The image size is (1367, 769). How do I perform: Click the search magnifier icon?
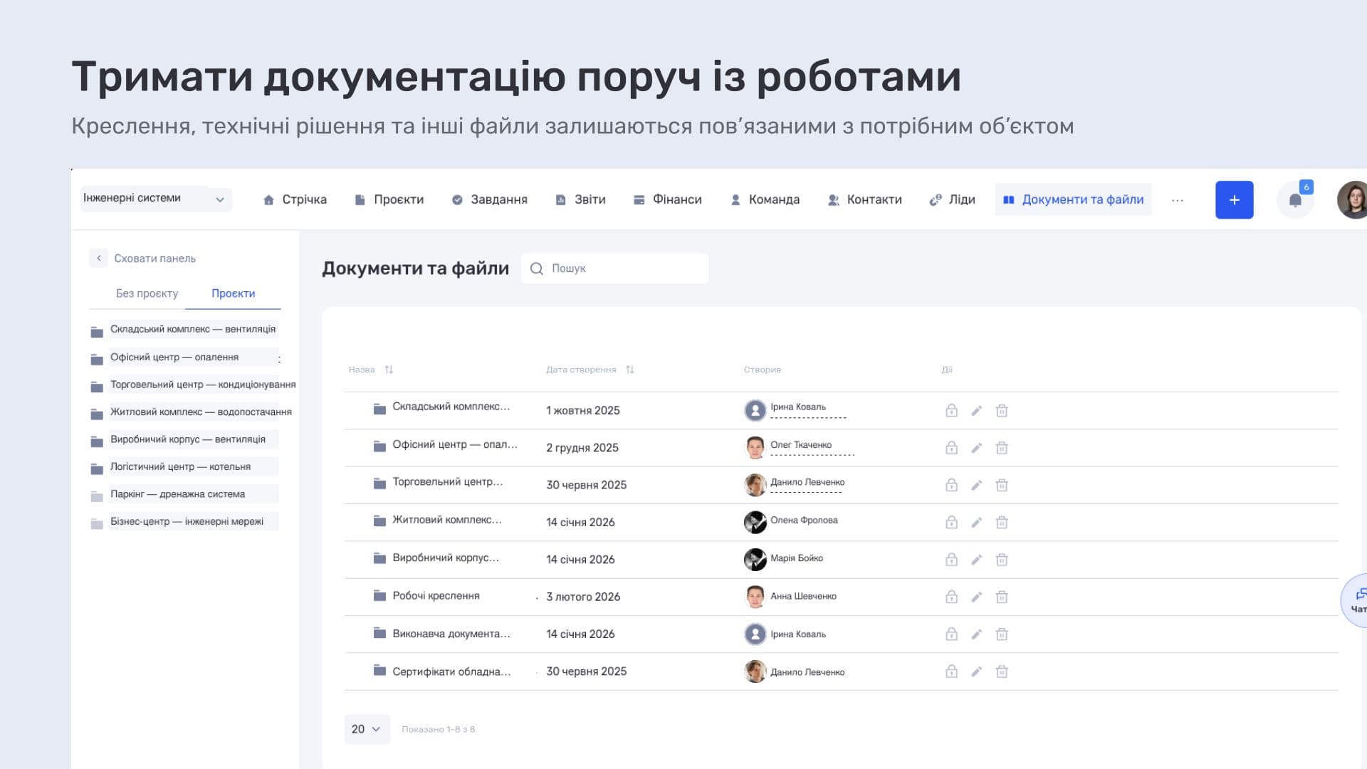(537, 268)
